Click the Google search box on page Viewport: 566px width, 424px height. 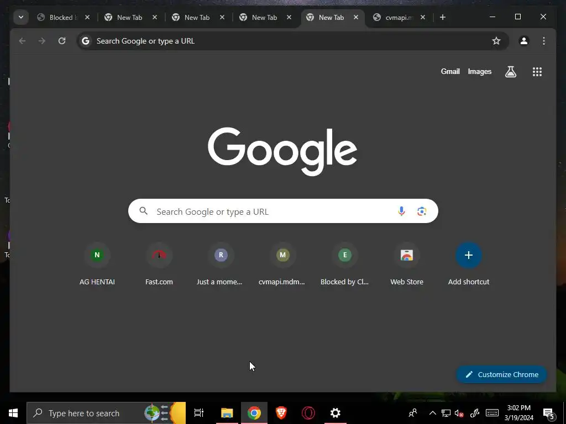pos(283,211)
